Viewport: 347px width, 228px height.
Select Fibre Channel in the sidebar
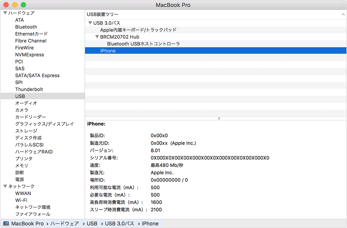pyautogui.click(x=31, y=41)
